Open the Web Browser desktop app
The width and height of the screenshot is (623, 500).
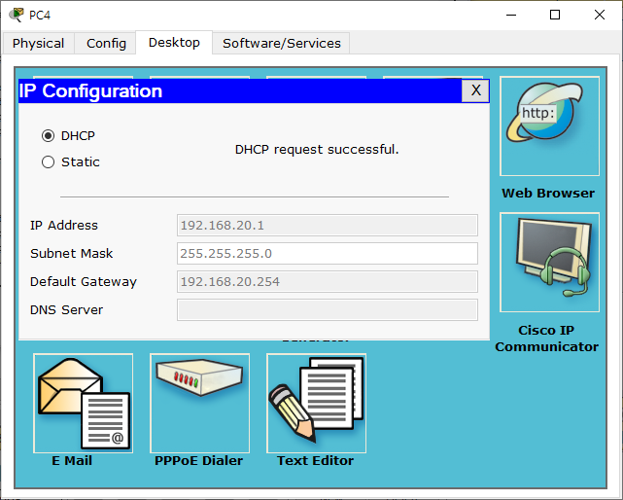[549, 126]
